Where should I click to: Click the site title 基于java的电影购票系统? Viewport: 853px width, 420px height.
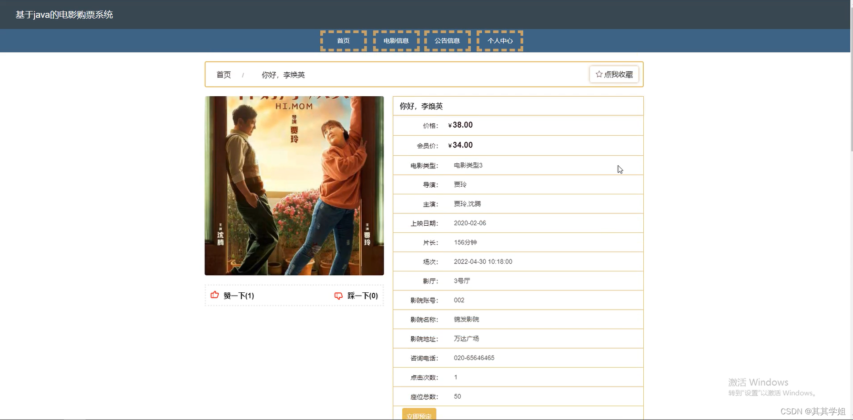pos(64,15)
